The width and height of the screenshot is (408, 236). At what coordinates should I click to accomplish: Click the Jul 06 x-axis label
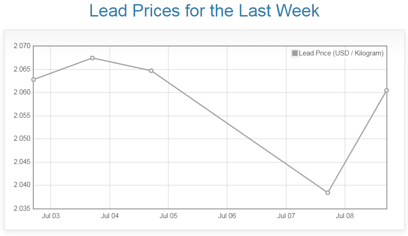click(227, 216)
